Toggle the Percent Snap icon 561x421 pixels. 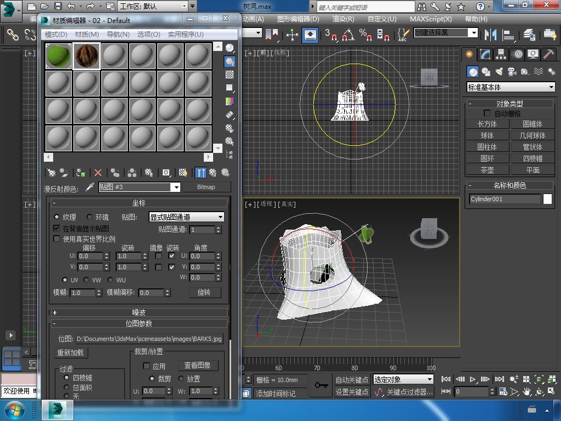365,35
